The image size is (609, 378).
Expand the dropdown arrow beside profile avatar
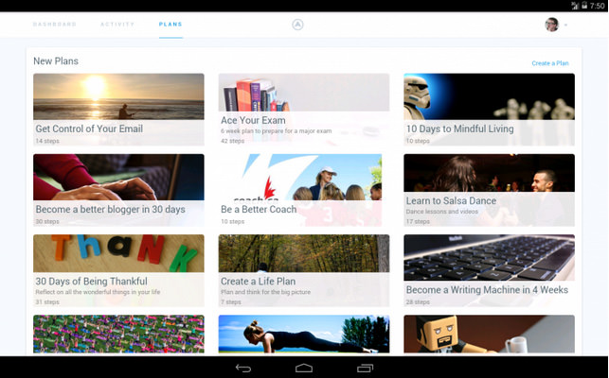tap(565, 26)
